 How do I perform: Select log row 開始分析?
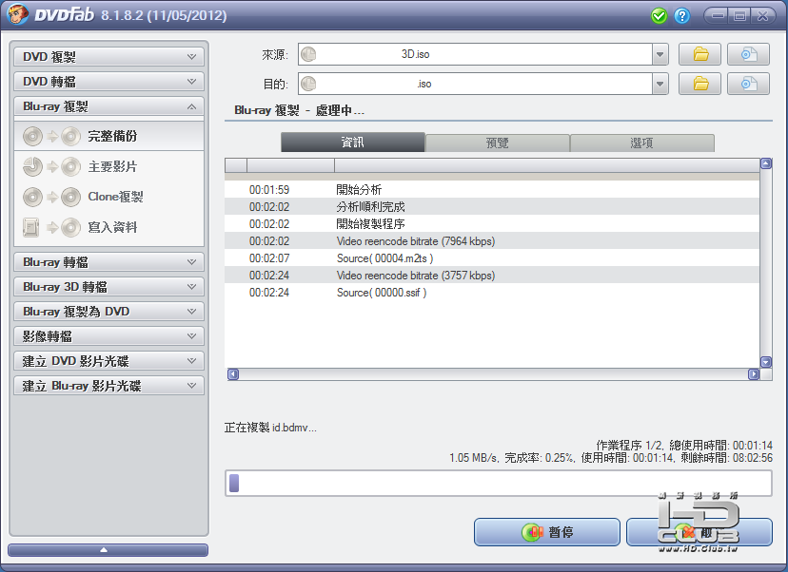click(492, 190)
